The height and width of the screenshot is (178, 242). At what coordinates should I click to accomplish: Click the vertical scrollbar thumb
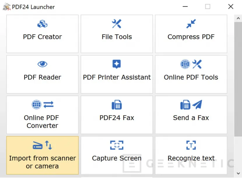pyautogui.click(x=238, y=79)
